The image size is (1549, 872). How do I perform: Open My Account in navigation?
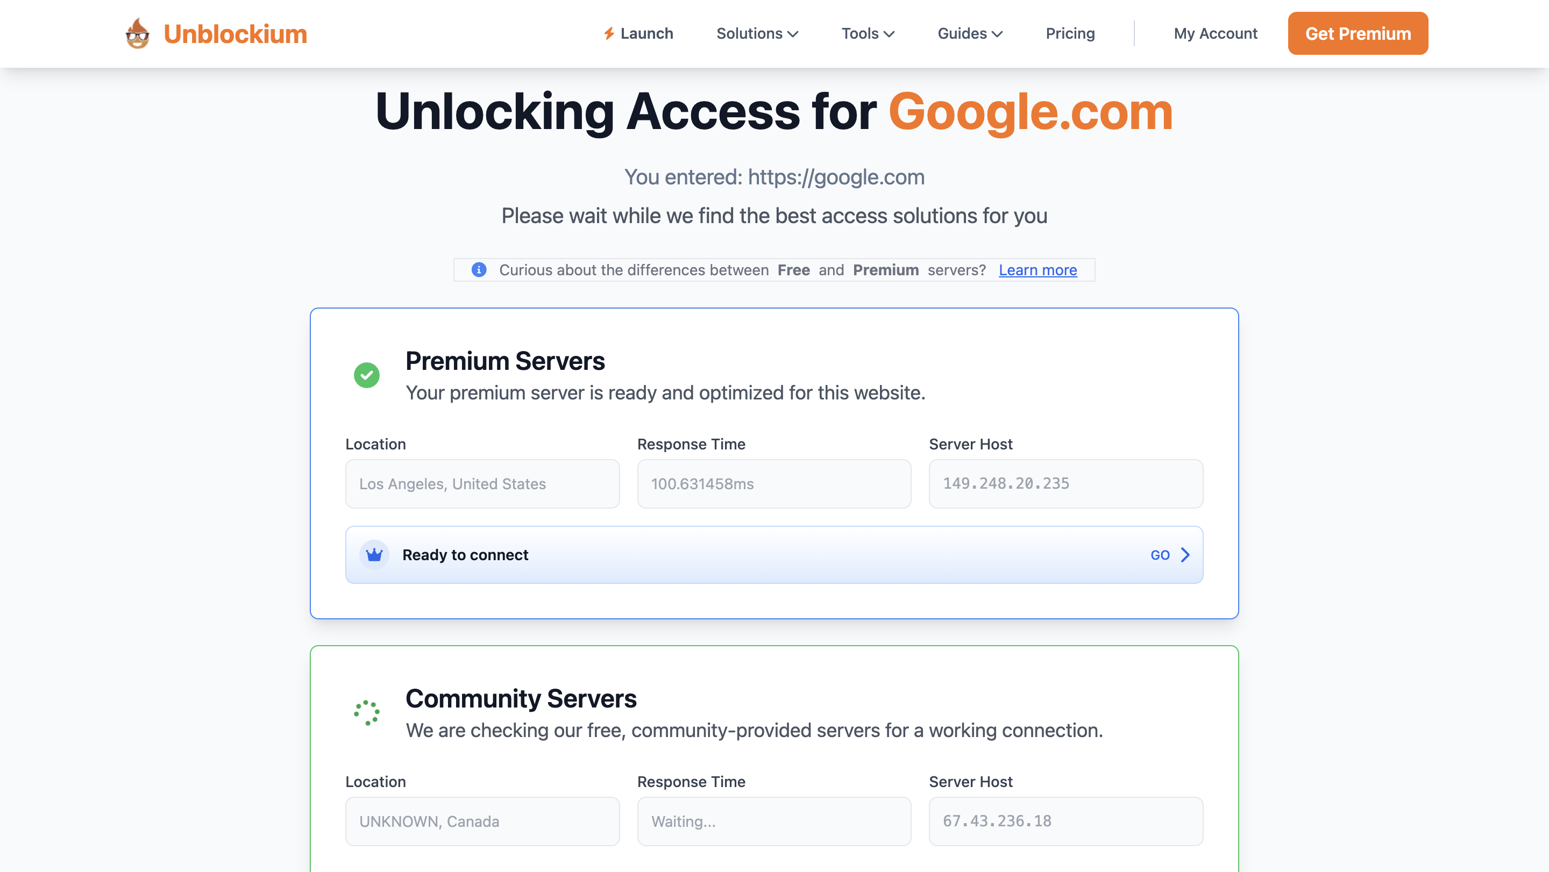pyautogui.click(x=1214, y=34)
